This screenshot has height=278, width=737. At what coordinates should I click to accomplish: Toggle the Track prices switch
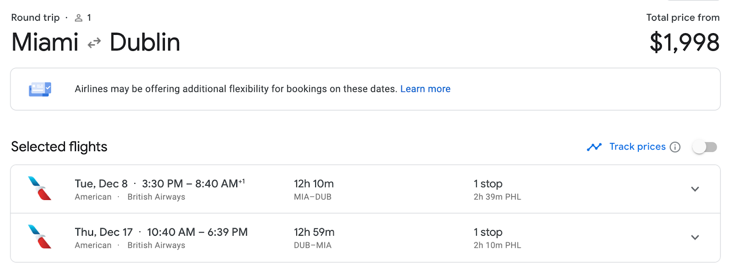(705, 147)
